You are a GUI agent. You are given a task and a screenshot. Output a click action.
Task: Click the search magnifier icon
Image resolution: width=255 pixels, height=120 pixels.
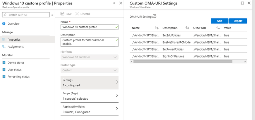(x=5, y=15)
